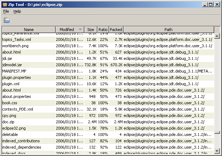
Task: Select the workbench.png file
Action: pyautogui.click(x=108, y=46)
